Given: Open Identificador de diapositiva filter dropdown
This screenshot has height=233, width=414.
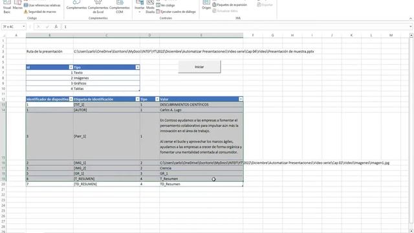Looking at the screenshot, I should [x=71, y=99].
